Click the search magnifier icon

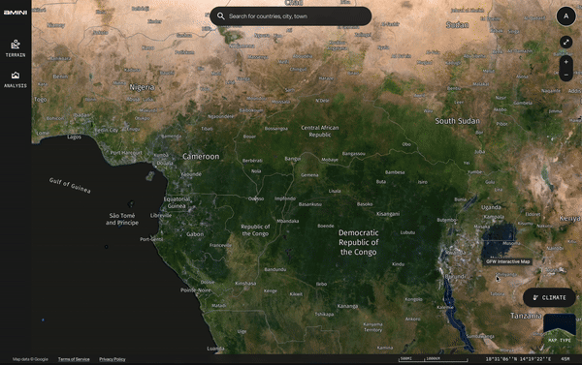click(221, 15)
